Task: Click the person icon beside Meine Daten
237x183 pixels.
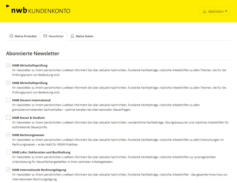Action: click(x=72, y=36)
